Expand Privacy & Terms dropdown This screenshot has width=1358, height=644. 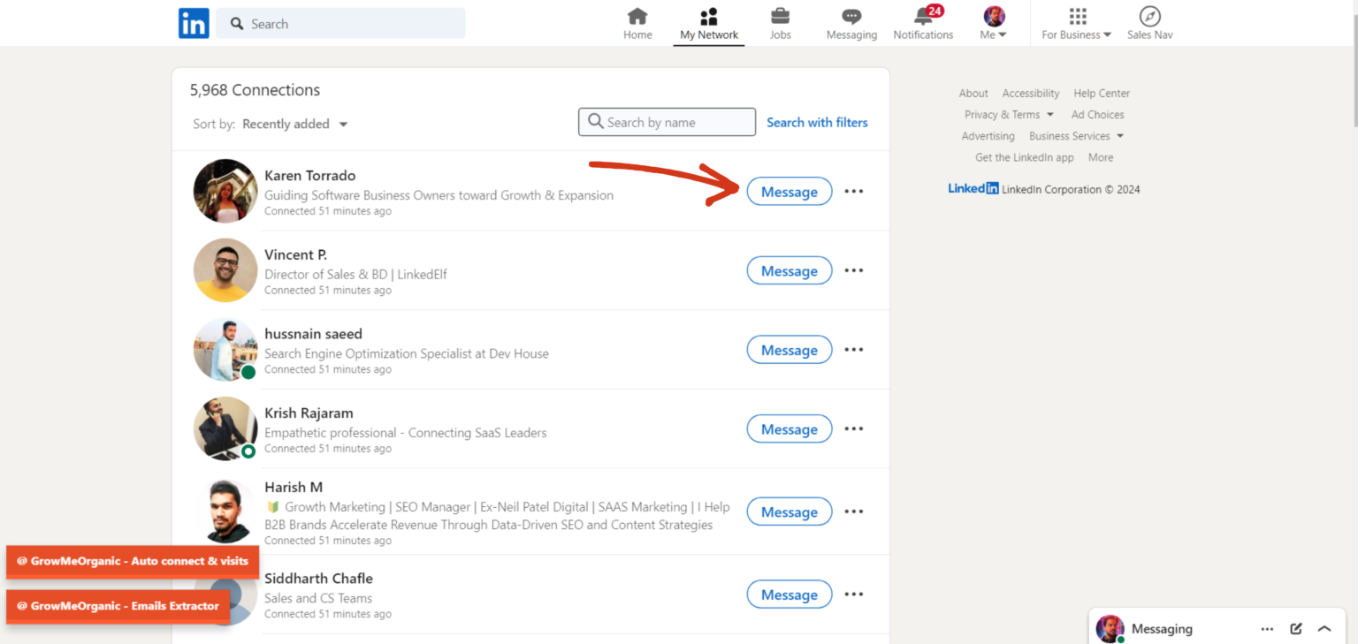pyautogui.click(x=1009, y=115)
